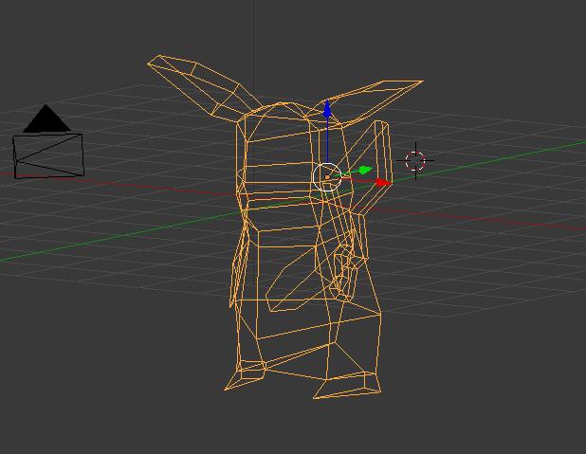Click the red-white 3D cursor crosshair
The width and height of the screenshot is (586, 454).
[415, 161]
